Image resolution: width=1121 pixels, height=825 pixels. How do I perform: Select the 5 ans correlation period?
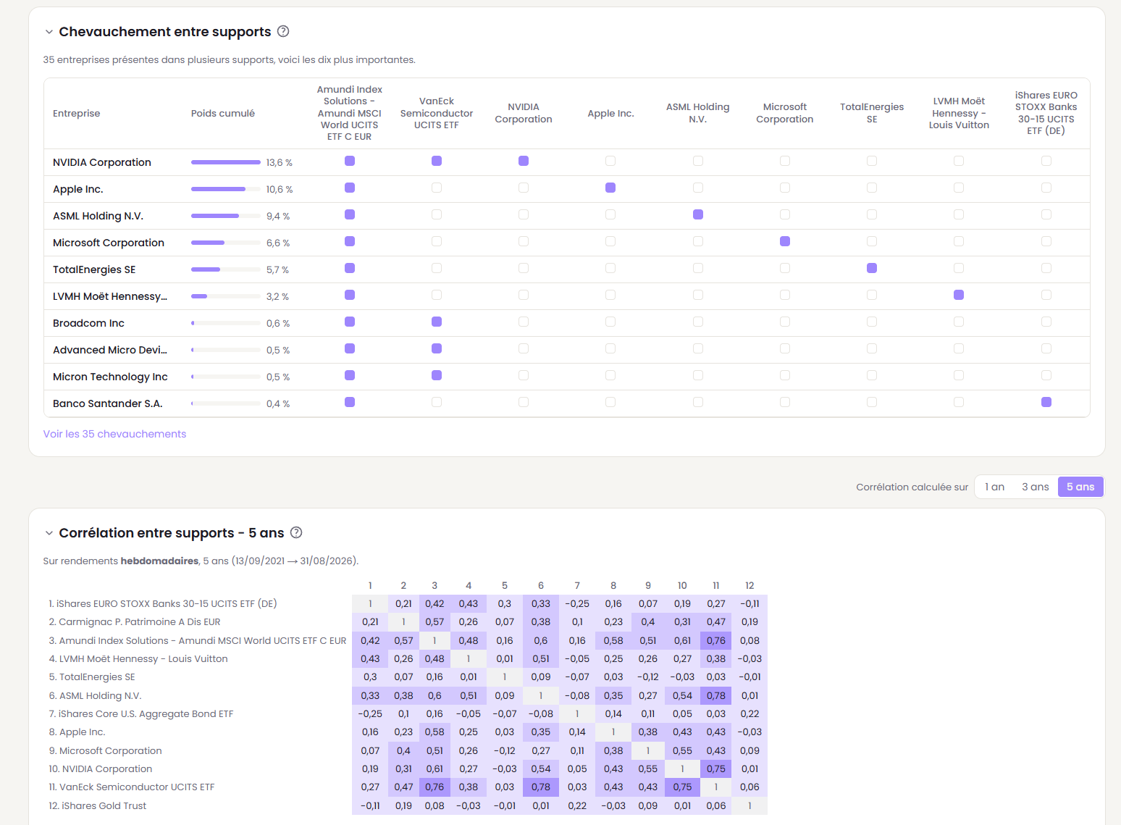pos(1080,487)
